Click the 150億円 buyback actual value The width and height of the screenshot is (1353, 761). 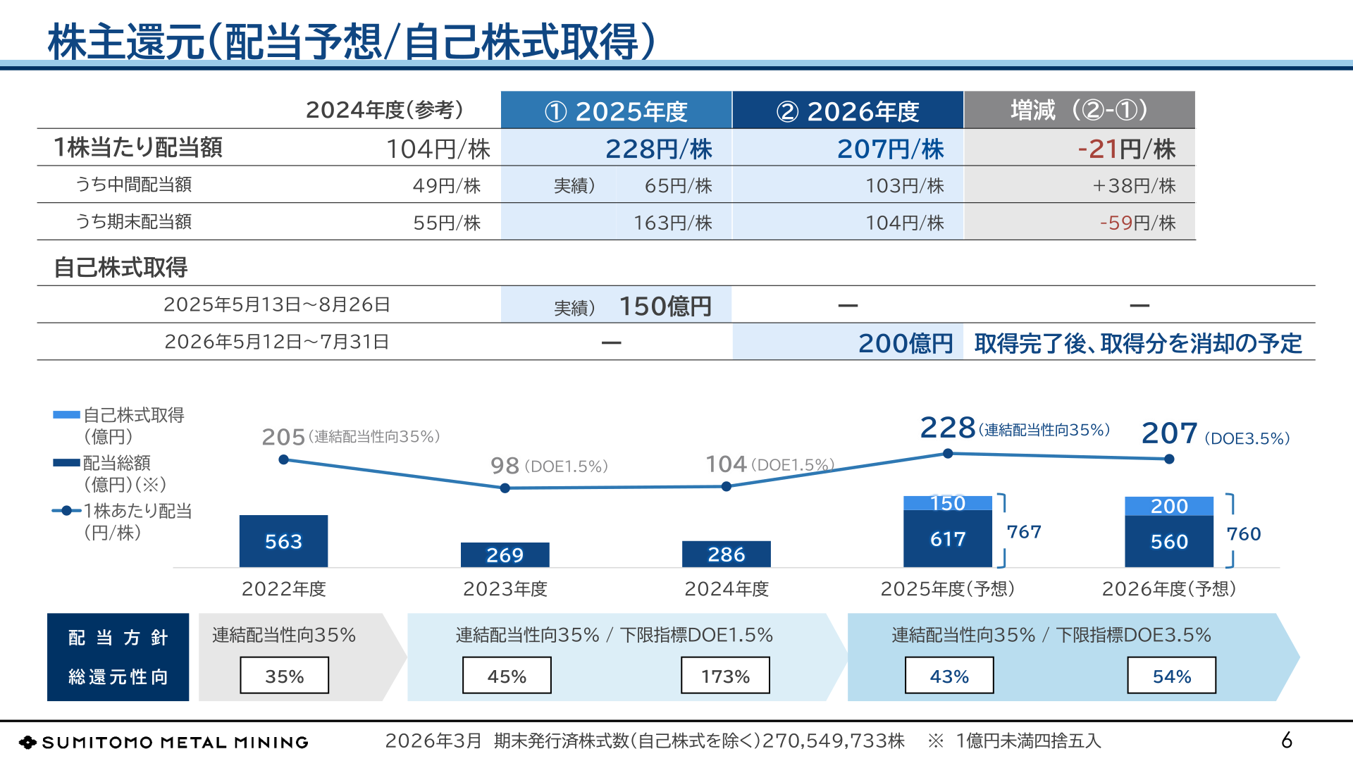[x=665, y=307]
